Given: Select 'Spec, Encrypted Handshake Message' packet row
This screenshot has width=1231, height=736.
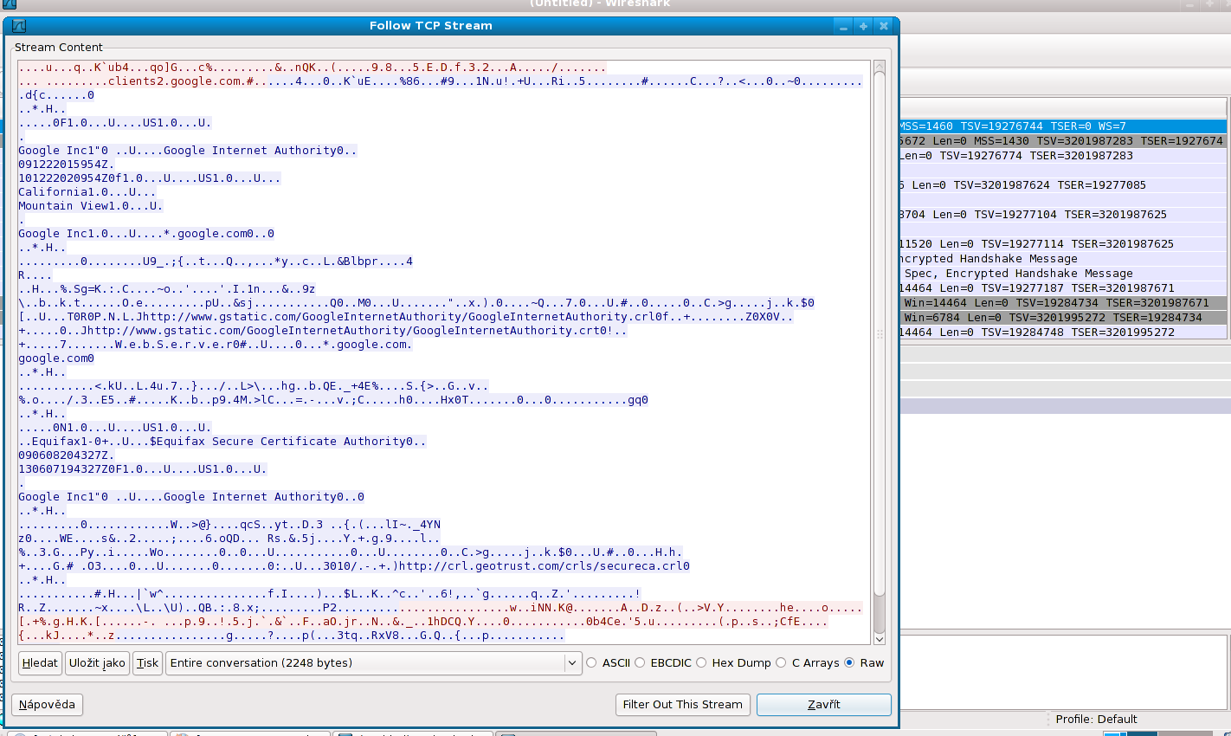Looking at the screenshot, I should (1063, 274).
